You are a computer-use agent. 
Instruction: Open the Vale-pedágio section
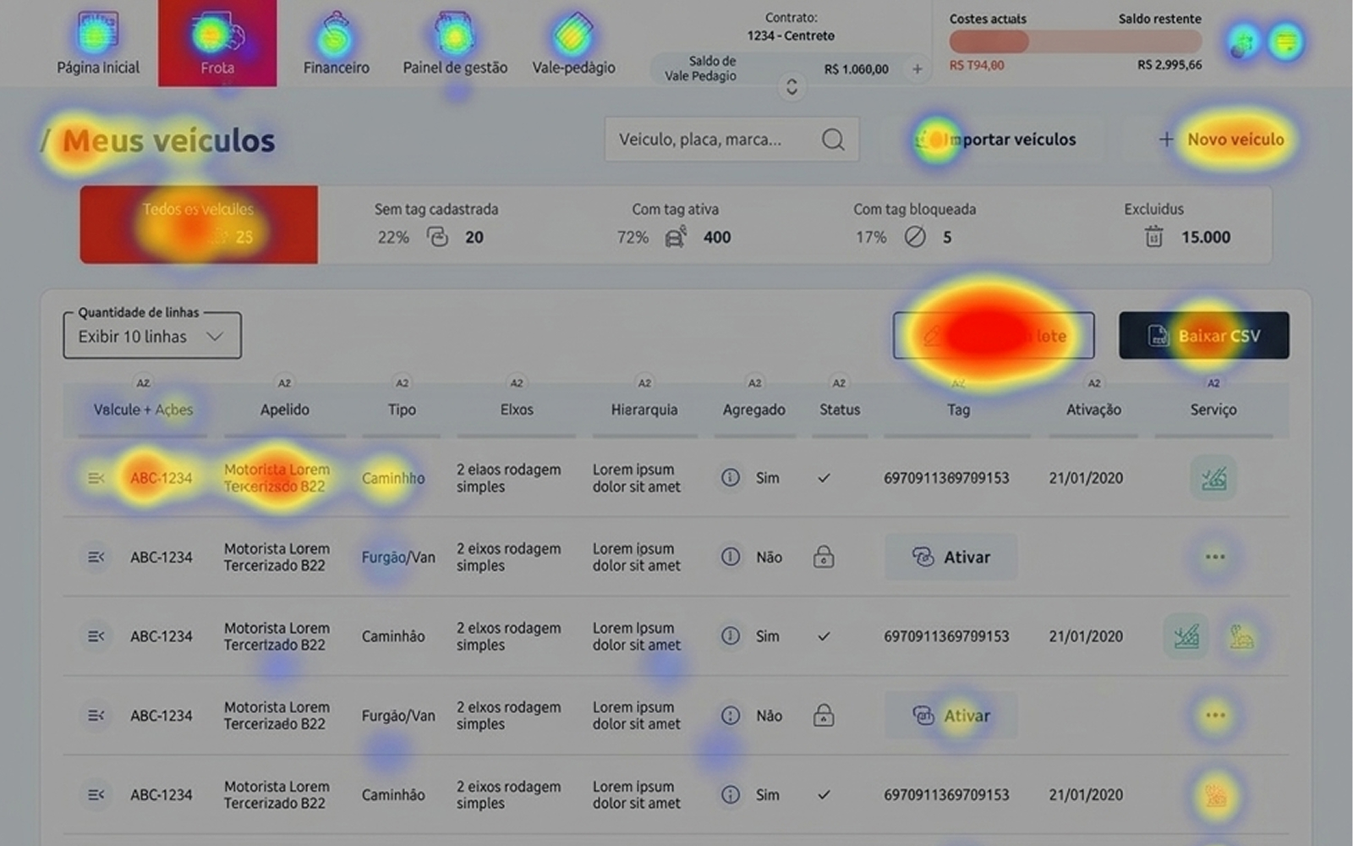tap(573, 44)
